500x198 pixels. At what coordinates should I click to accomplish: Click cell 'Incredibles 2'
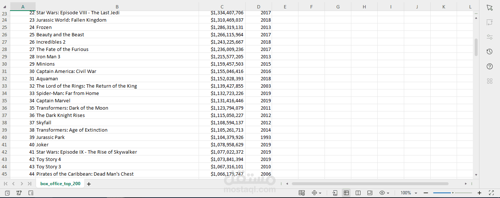[117, 42]
